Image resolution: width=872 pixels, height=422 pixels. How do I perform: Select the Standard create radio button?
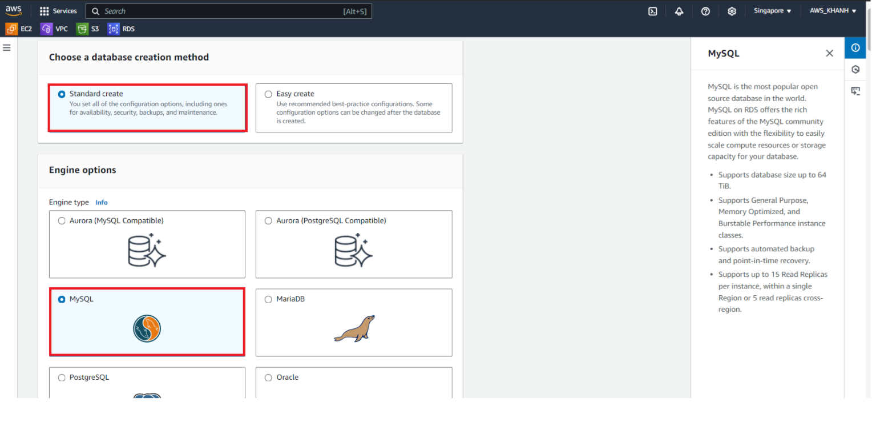[x=62, y=94]
